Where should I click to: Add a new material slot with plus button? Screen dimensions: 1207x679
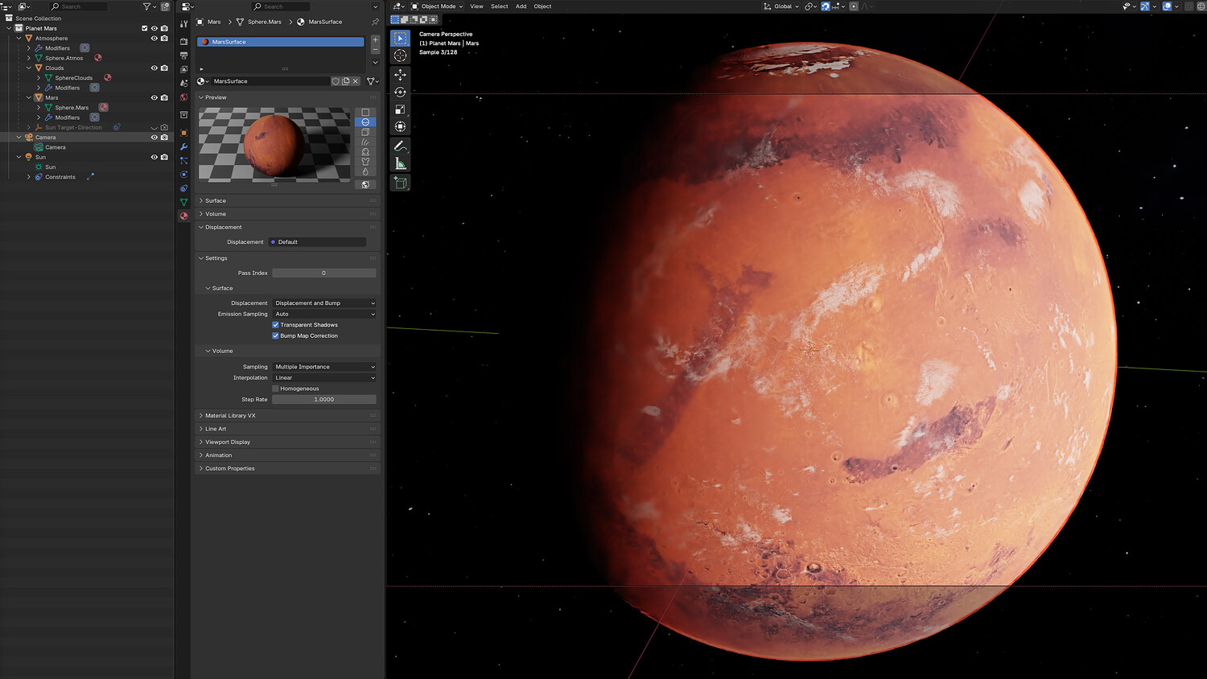point(375,39)
